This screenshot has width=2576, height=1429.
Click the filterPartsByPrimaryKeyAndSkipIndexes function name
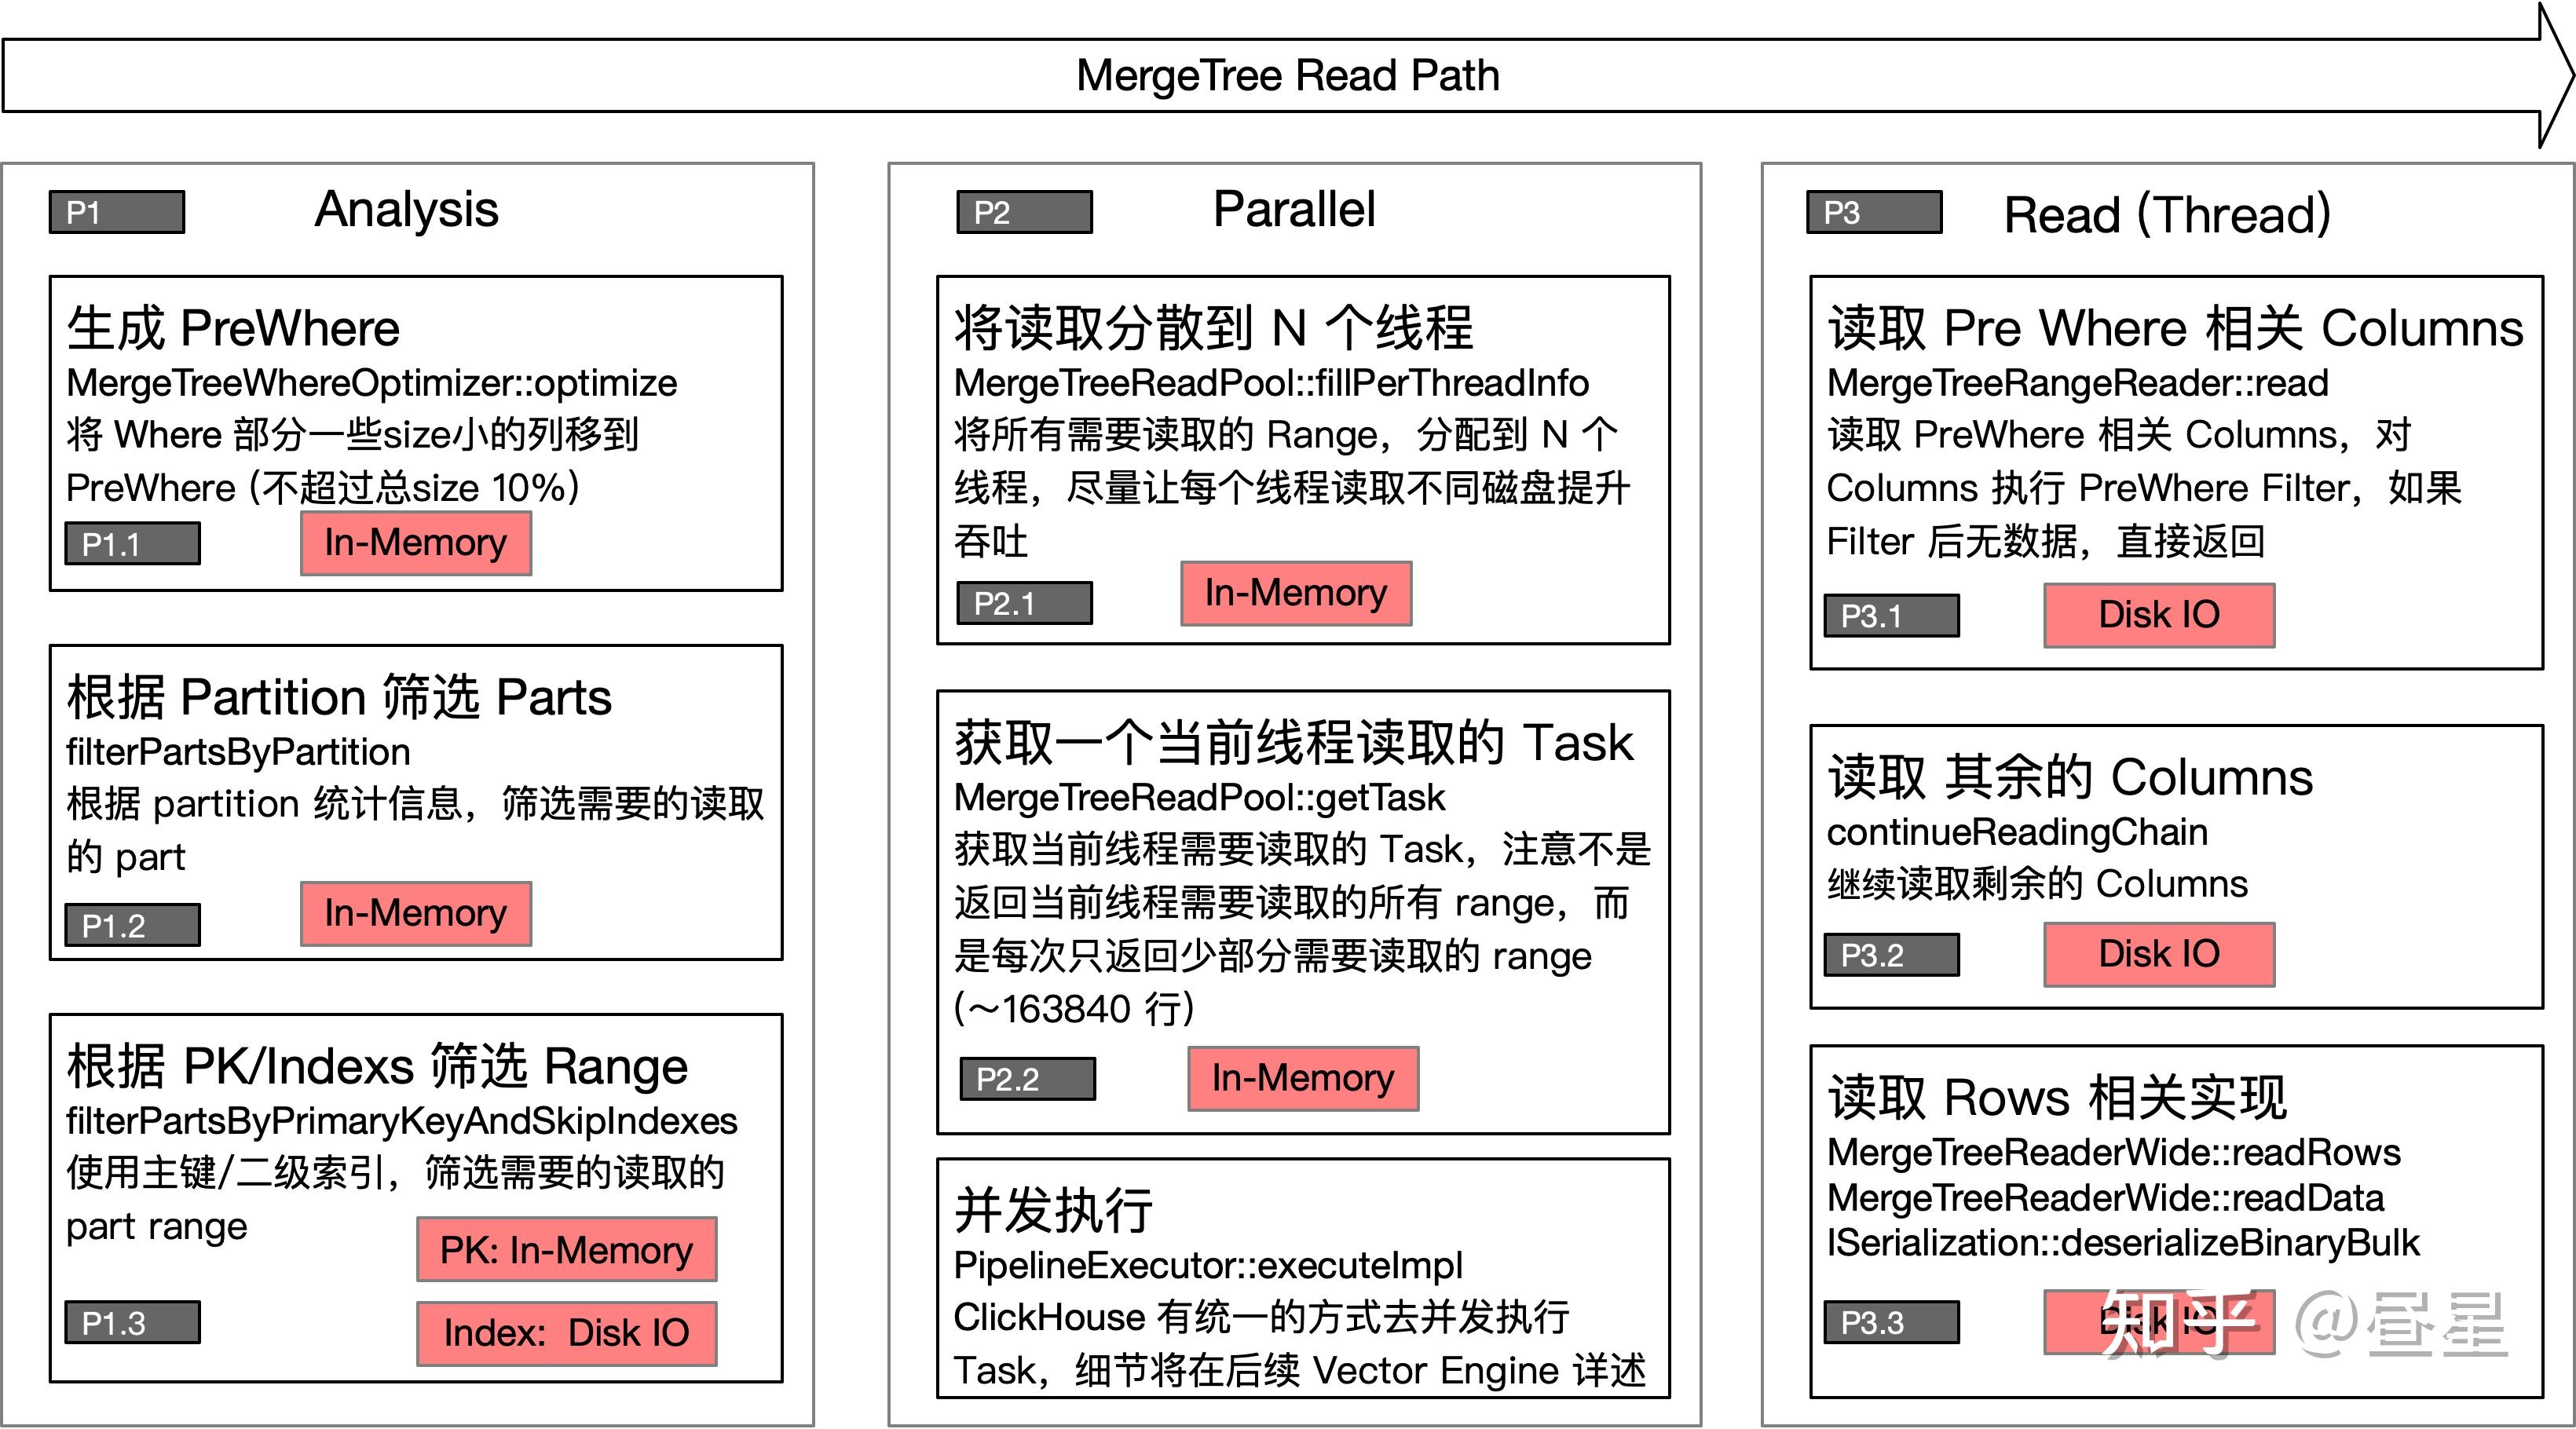point(401,1121)
